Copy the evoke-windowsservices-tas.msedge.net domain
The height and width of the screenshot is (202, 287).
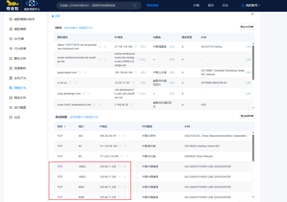point(105,59)
